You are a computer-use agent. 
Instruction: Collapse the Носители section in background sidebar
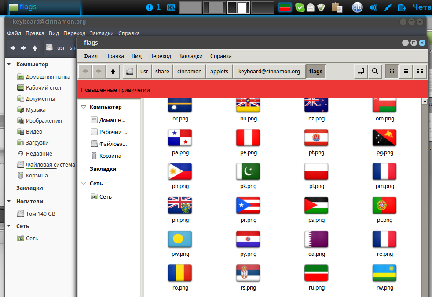click(9, 201)
